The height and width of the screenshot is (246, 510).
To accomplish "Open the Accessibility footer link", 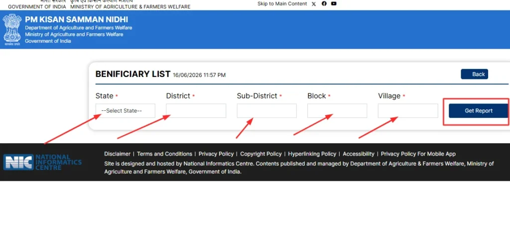I will 359,154.
